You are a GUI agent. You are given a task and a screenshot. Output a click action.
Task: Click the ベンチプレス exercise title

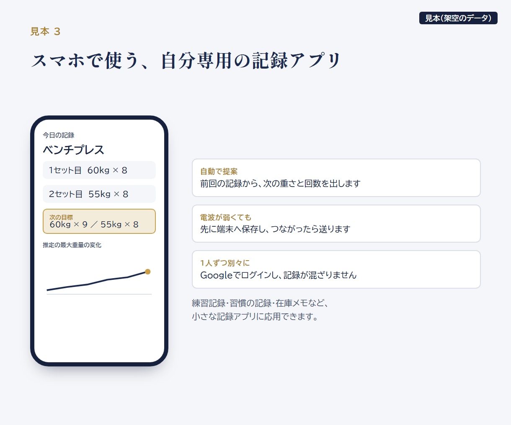pos(73,150)
